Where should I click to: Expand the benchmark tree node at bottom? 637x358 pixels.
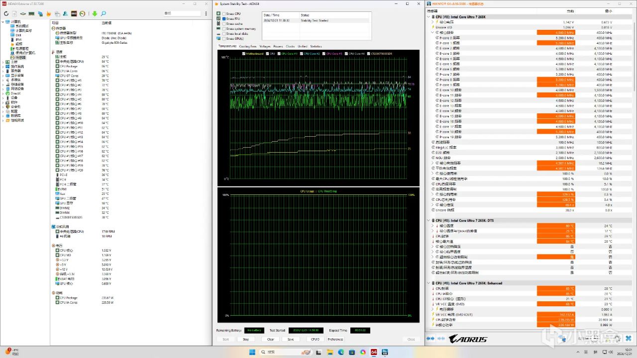click(x=2, y=120)
